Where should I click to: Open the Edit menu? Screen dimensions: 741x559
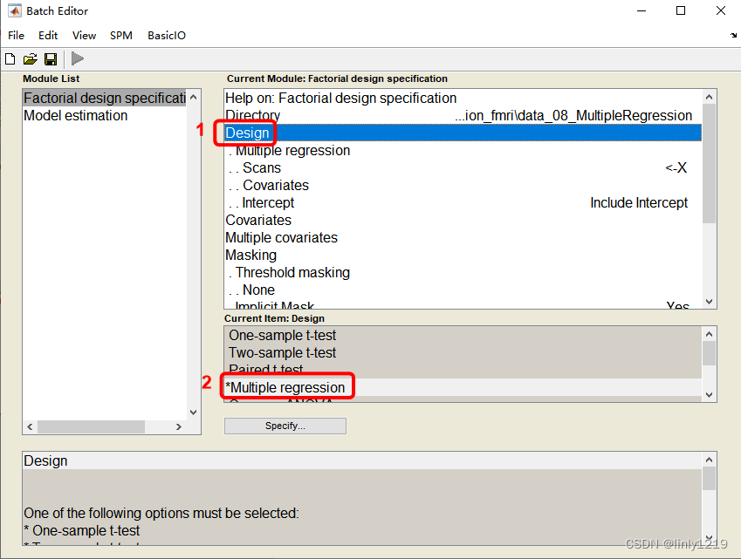(x=47, y=36)
